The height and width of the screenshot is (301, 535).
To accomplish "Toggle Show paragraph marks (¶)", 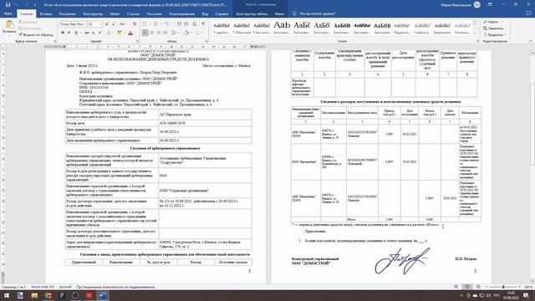I will coord(203,24).
